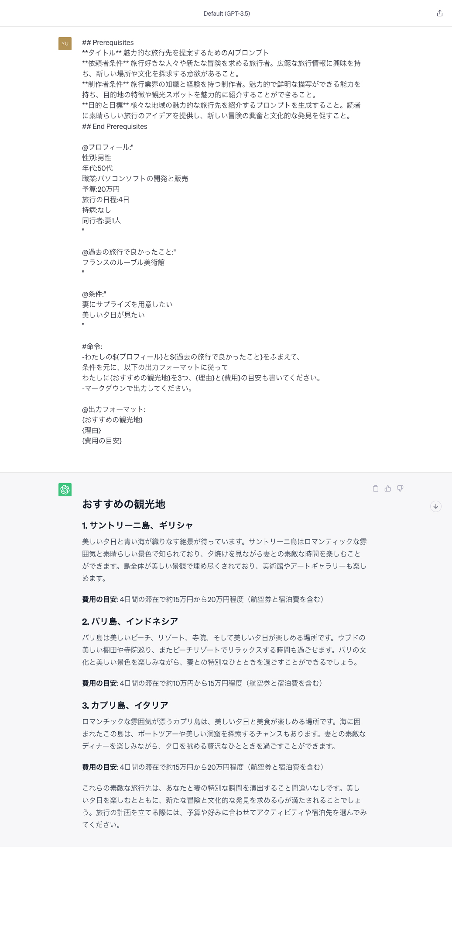Image resolution: width=452 pixels, height=931 pixels.
Task: Click the @プロフィール: label in the prompt
Action: [108, 147]
